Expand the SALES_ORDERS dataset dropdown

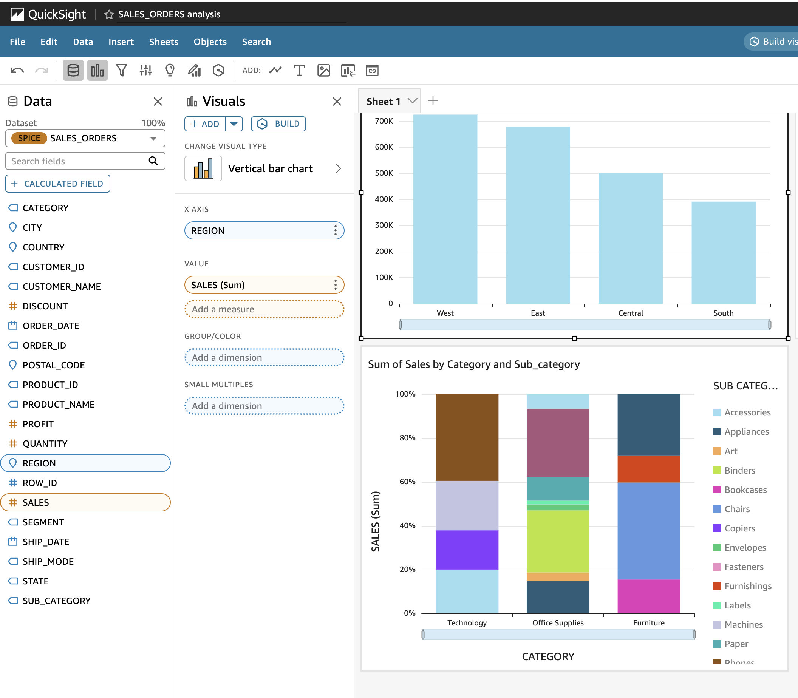(x=153, y=138)
